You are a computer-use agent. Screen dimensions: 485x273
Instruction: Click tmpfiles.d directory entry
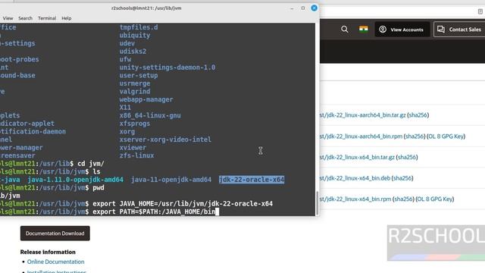(x=139, y=27)
